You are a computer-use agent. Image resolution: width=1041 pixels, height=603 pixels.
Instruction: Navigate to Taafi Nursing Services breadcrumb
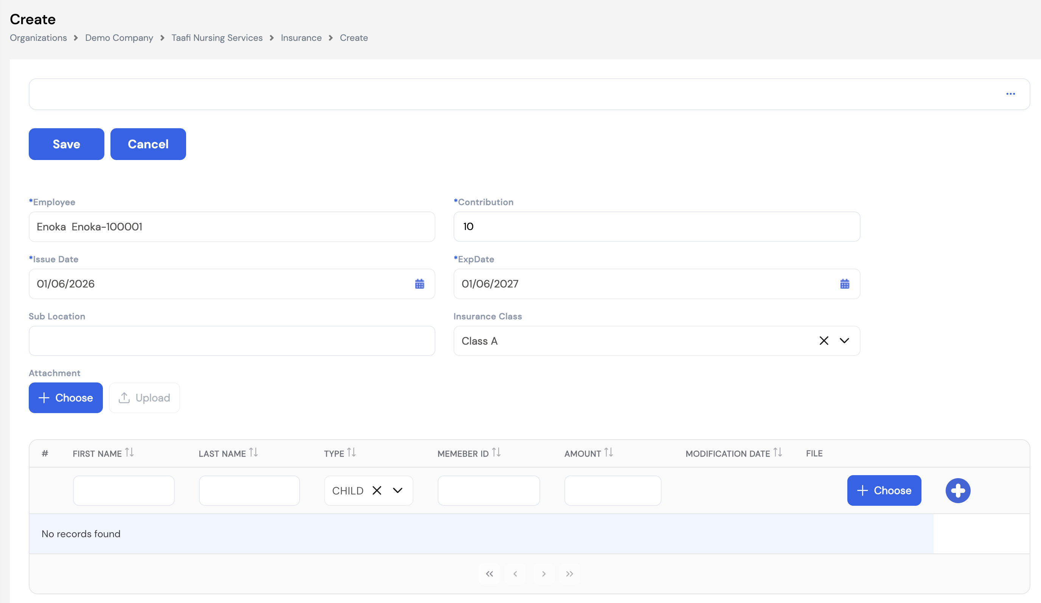point(217,38)
